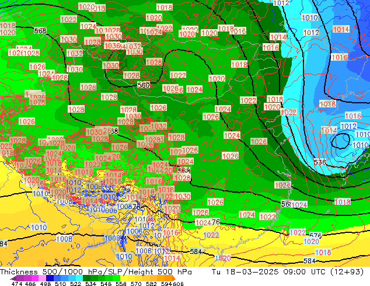
Task: Click the bright yellow swatch above 558
Action: (124, 278)
